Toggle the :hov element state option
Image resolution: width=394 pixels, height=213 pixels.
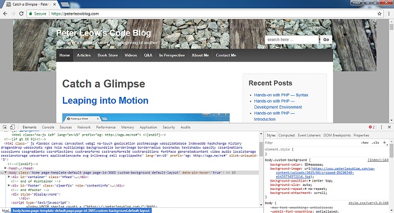pyautogui.click(x=365, y=143)
